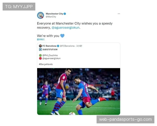Viewport: 157px width, 126px height.
Task: Click the blue heart emoji
Action: pyautogui.click(x=62, y=36)
